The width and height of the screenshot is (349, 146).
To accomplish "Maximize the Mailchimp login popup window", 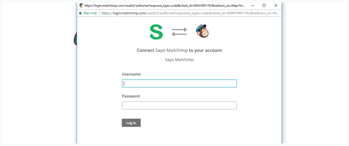I will pos(264,5).
